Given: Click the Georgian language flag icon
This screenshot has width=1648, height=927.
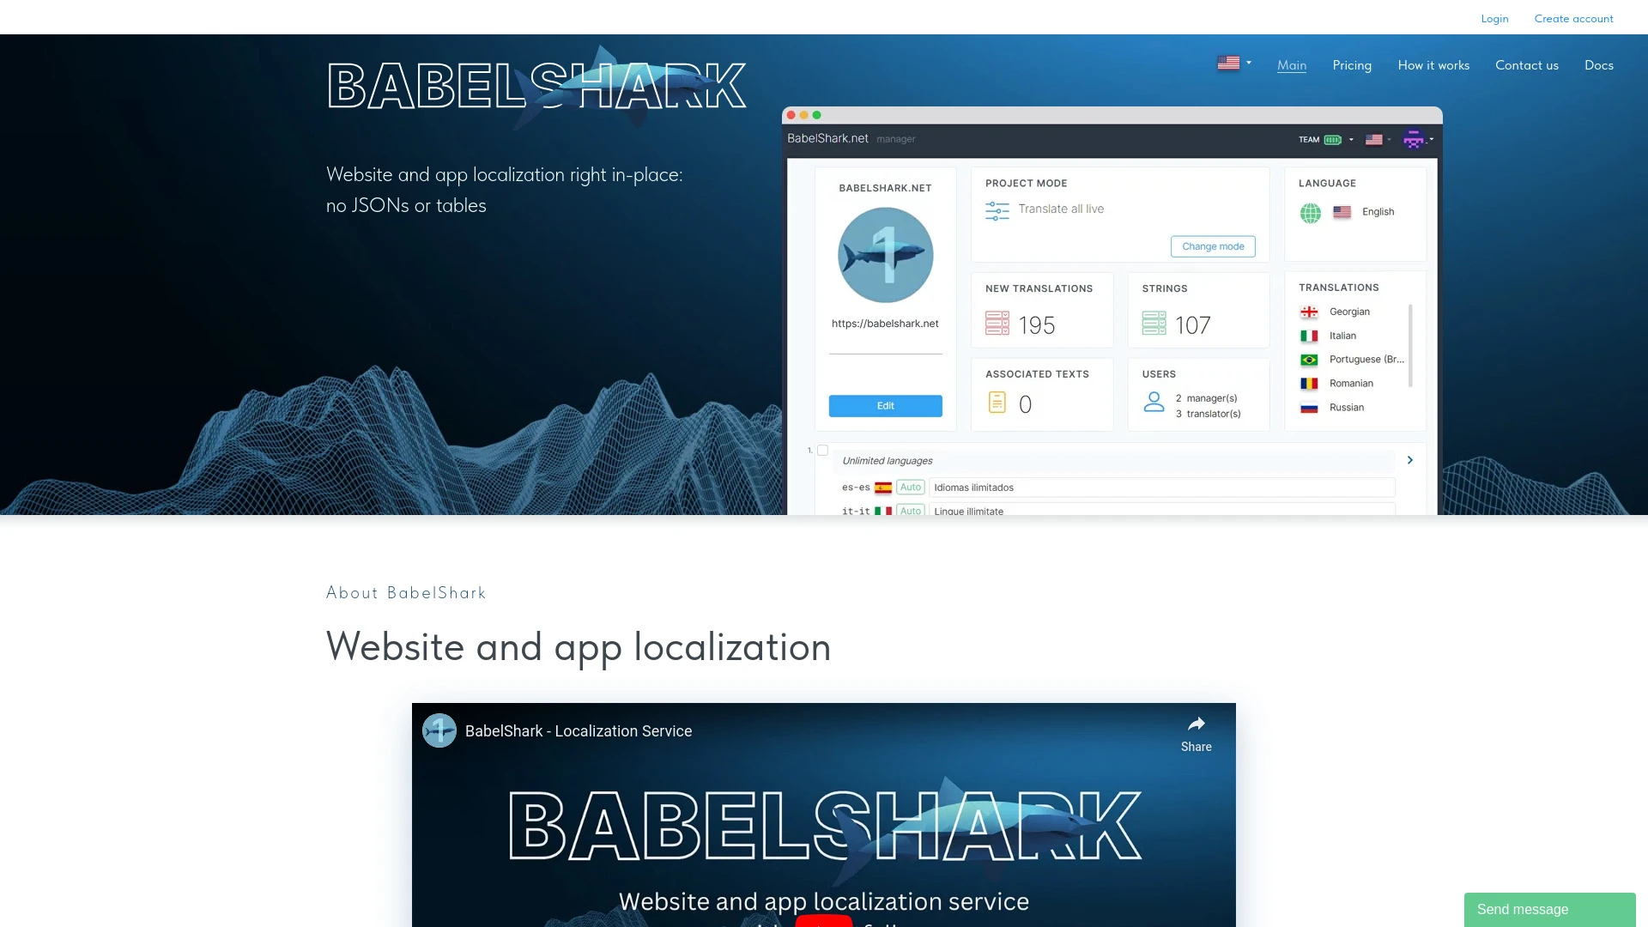Looking at the screenshot, I should (1308, 312).
